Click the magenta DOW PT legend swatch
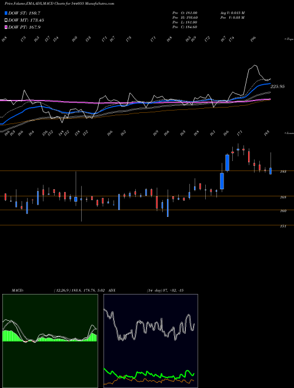Screen dimensions: 294x388 (6, 27)
